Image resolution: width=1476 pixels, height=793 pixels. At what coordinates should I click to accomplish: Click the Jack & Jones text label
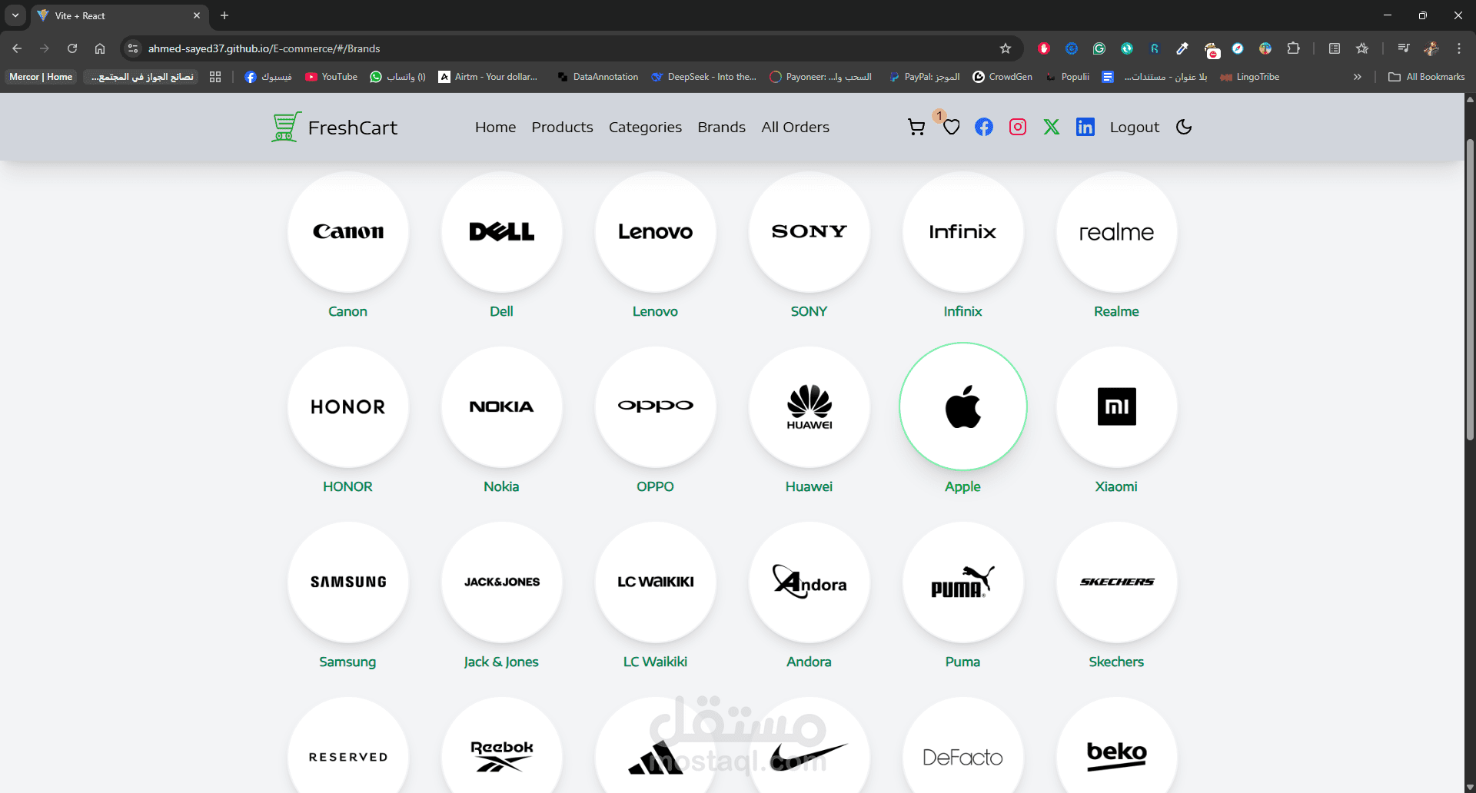coord(501,662)
